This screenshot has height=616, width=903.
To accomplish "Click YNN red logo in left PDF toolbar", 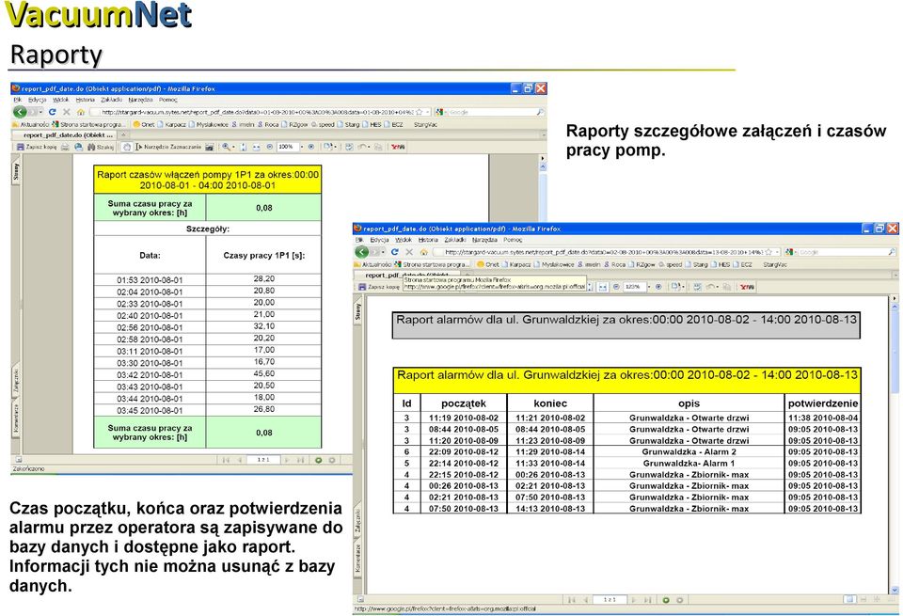I will click(398, 147).
